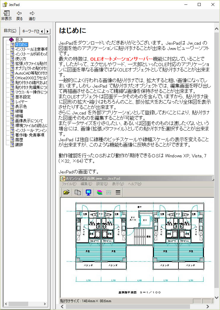Click help icon beside AutoCAD等貼り付け

point(12,73)
